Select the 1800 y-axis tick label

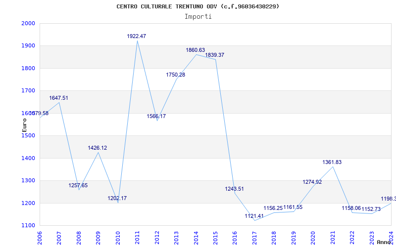28,68
